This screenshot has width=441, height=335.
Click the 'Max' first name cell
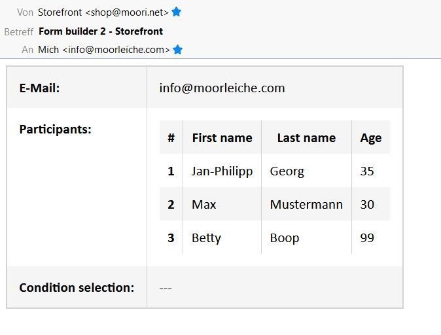(x=203, y=204)
